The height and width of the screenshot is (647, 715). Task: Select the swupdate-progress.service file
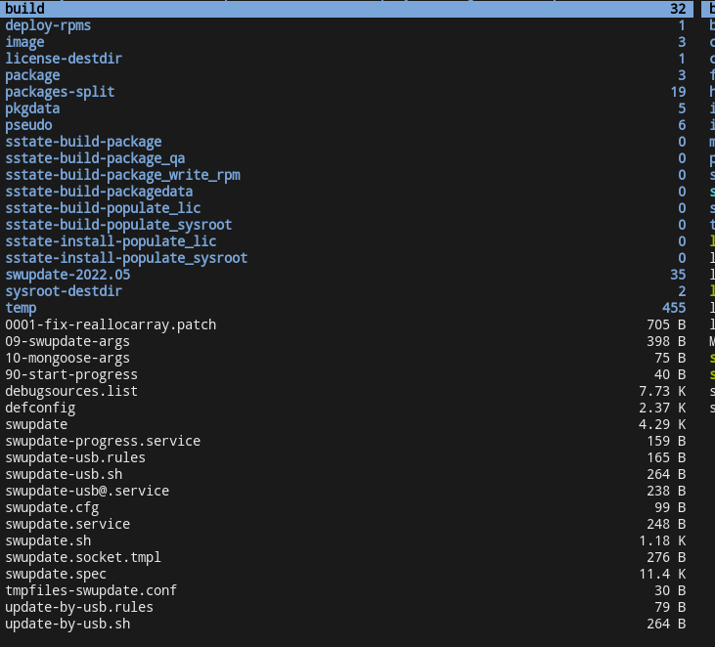(x=103, y=441)
